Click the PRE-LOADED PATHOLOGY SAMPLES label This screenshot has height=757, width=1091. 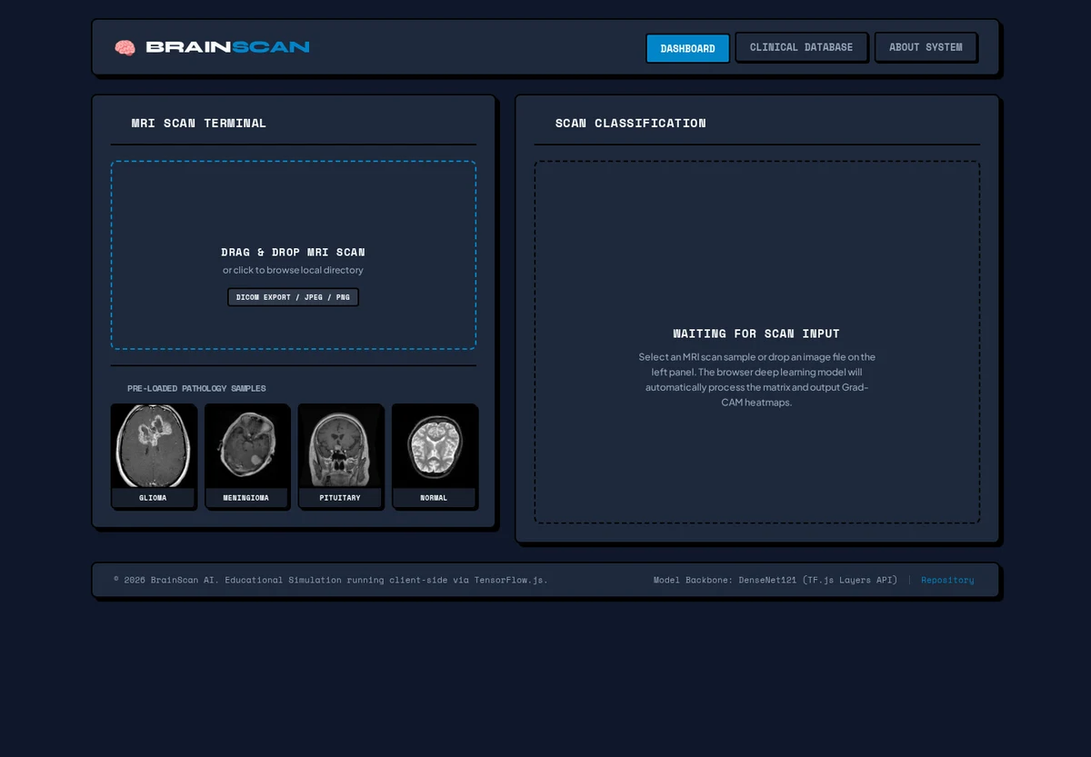196,388
